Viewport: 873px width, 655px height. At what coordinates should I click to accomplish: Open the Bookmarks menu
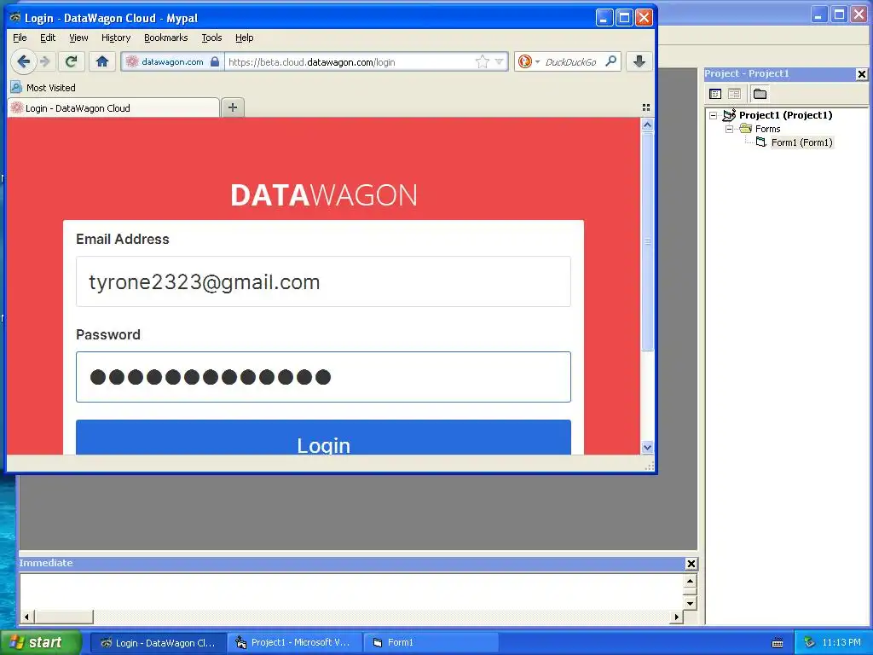166,38
